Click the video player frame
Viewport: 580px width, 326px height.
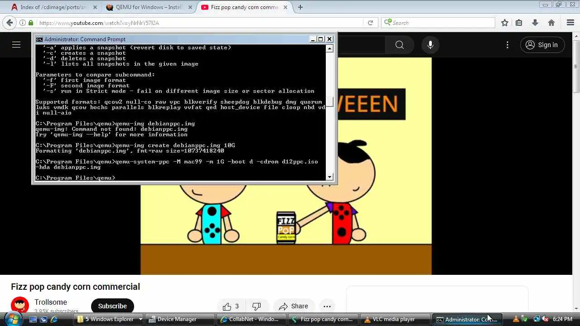pyautogui.click(x=286, y=166)
